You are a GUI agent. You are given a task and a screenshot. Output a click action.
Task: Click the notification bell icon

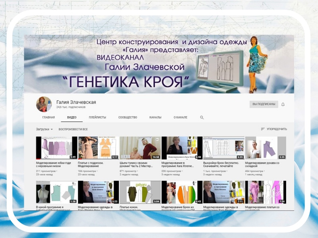tap(283, 104)
